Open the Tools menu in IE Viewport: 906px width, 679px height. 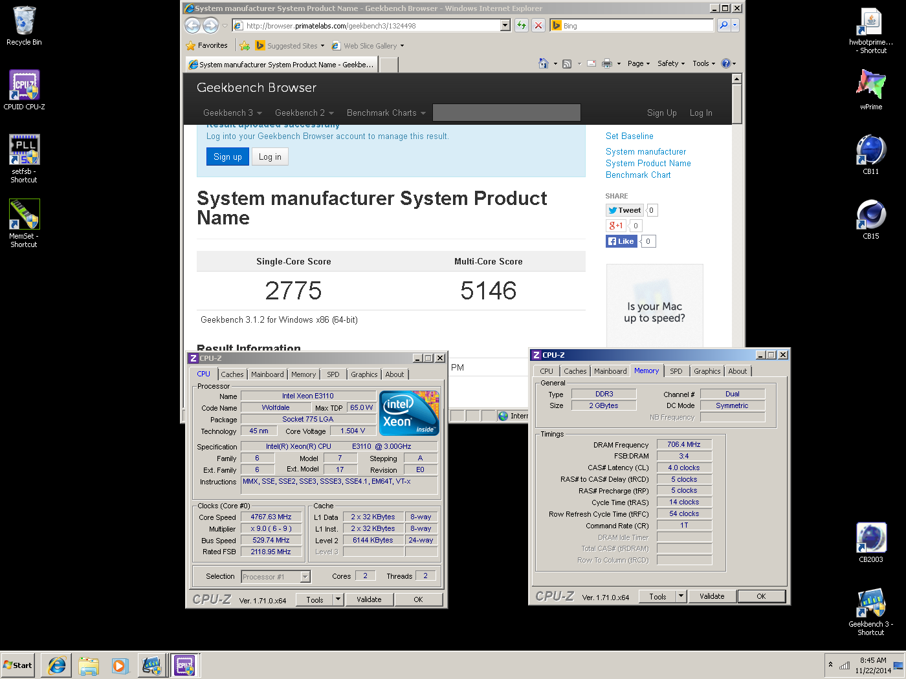(703, 63)
